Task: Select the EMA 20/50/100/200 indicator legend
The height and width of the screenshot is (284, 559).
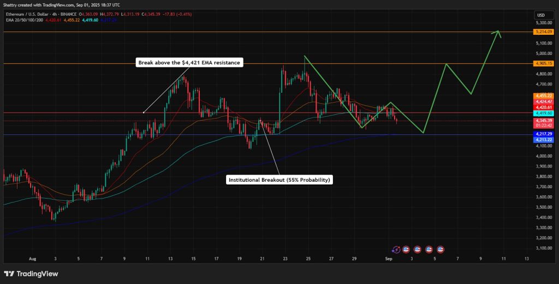Action: pos(24,20)
